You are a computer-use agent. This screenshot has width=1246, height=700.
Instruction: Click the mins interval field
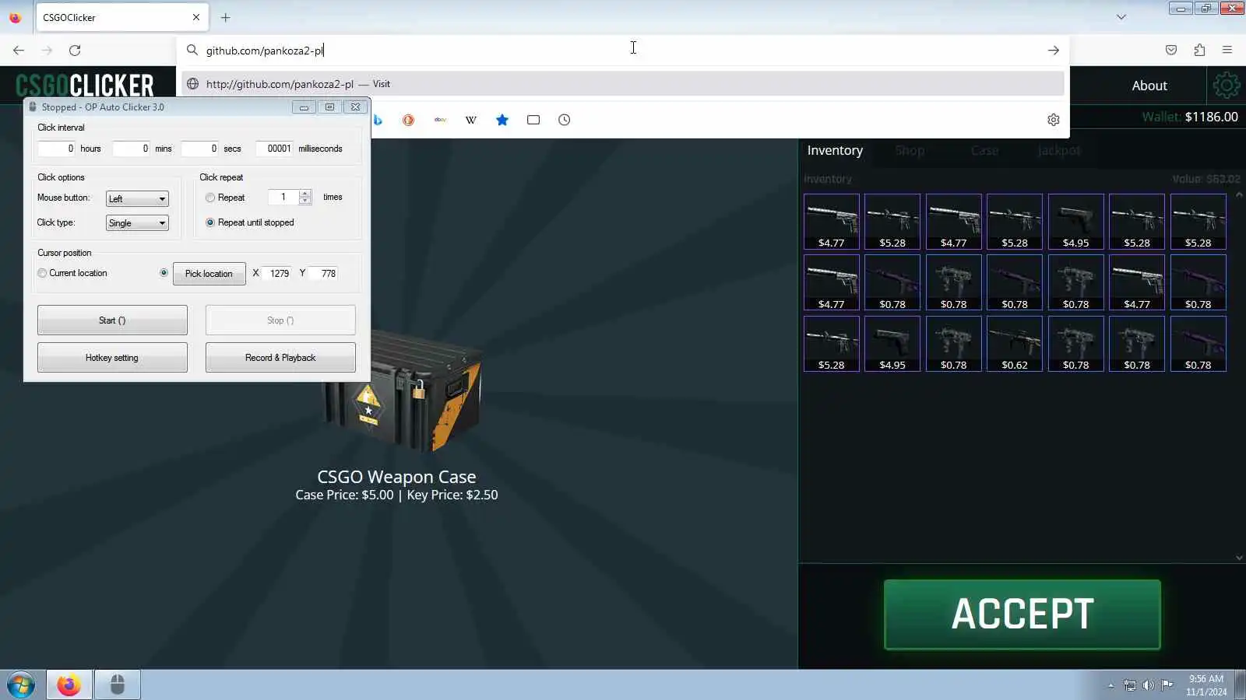tap(131, 149)
